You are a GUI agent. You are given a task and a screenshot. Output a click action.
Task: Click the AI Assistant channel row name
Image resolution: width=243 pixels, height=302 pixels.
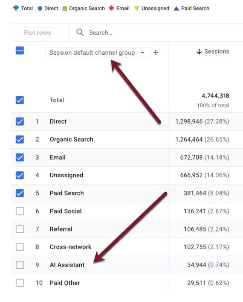pos(67,265)
